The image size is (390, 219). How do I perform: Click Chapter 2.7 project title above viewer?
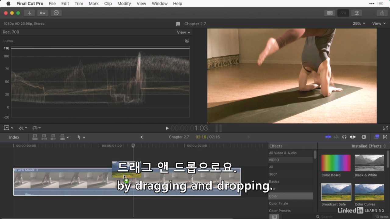(195, 24)
